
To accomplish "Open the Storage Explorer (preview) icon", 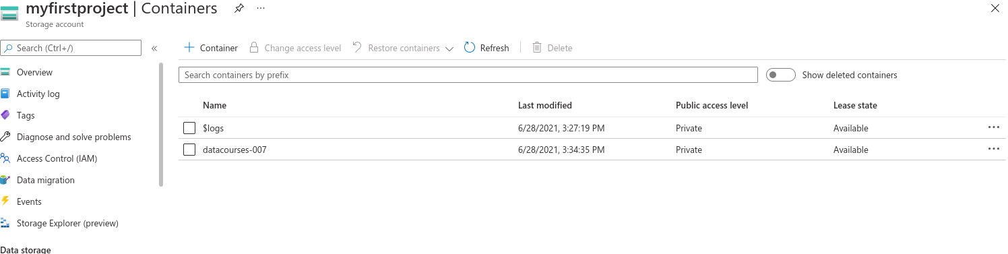I will click(x=5, y=223).
